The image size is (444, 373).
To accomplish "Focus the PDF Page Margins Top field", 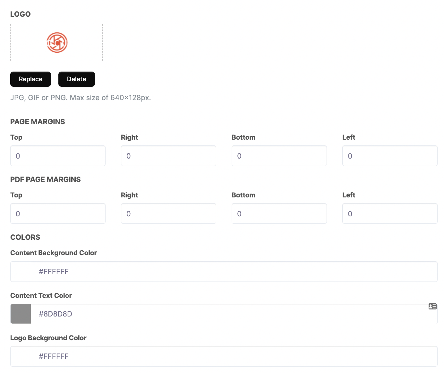I will click(x=58, y=213).
